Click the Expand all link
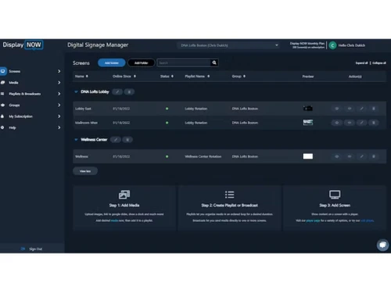Image resolution: width=391 pixels, height=293 pixels. click(361, 63)
